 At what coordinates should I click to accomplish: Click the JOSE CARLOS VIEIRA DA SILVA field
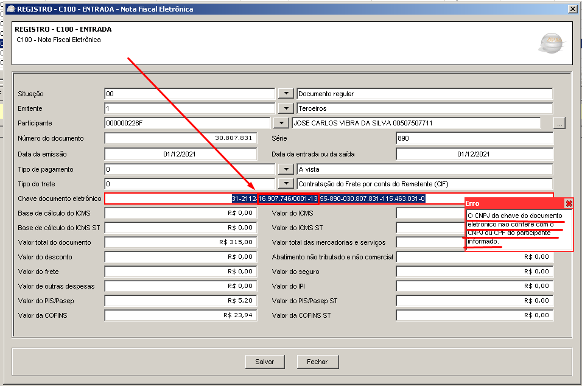click(x=416, y=123)
